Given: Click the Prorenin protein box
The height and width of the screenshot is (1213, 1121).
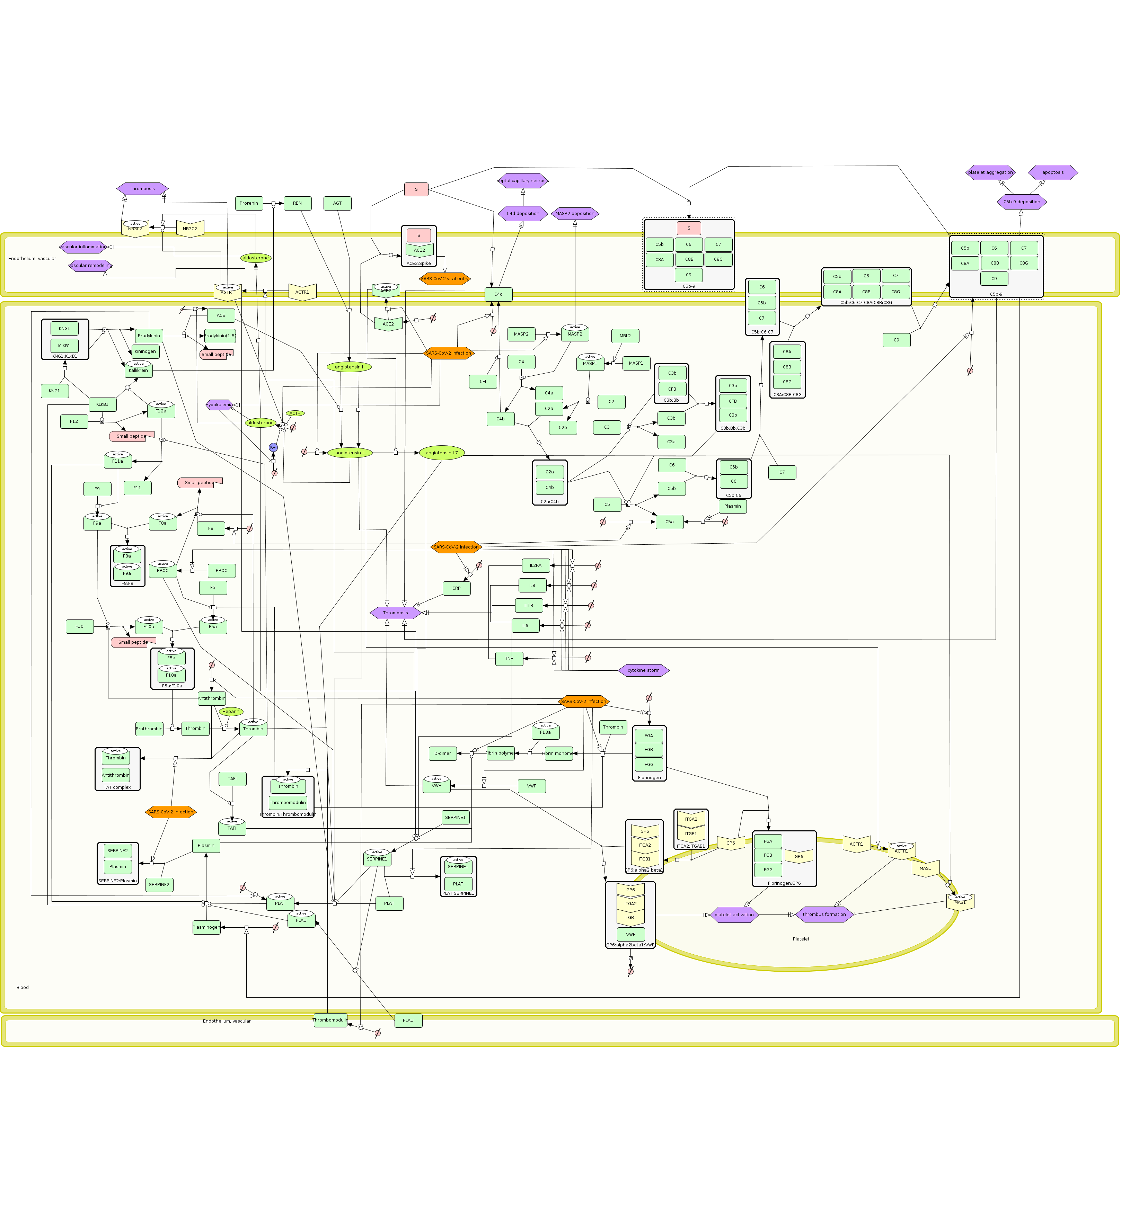Looking at the screenshot, I should point(249,203).
